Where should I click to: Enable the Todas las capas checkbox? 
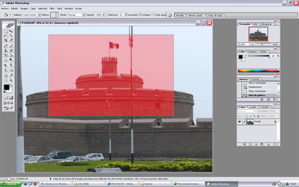tap(153, 14)
